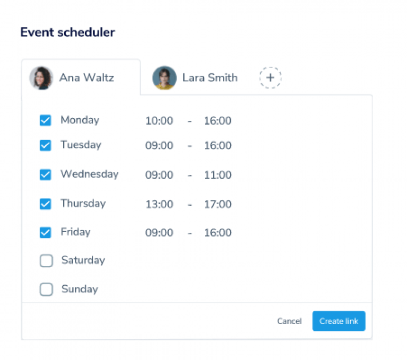Click Ana Waltz's avatar photo
407x360 pixels.
coord(41,78)
